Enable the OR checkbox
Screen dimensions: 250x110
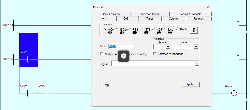(102, 85)
